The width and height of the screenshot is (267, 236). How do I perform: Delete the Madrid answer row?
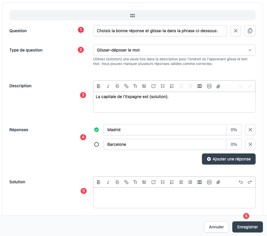click(250, 130)
